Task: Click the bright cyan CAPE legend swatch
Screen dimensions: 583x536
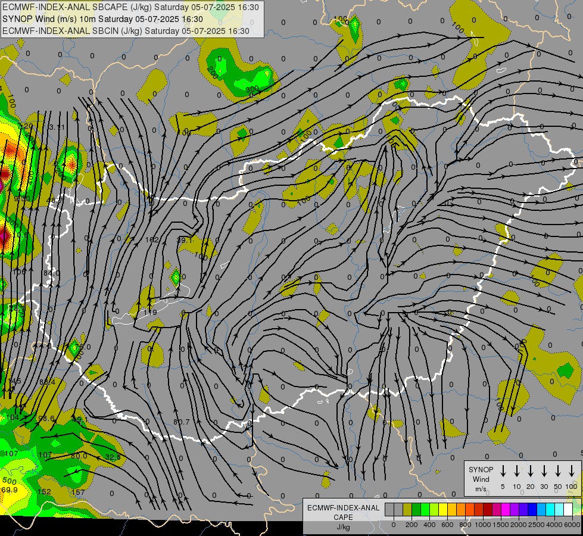Action: pos(551,509)
